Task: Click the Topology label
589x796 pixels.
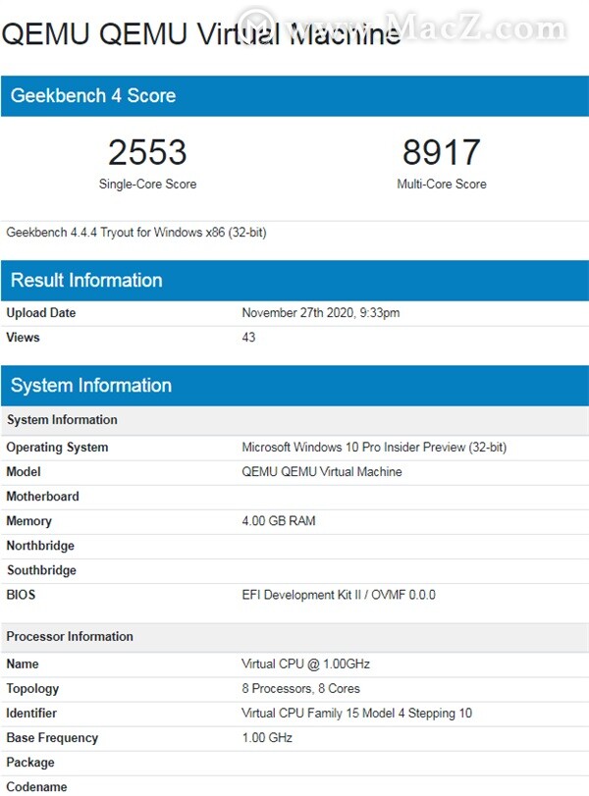Action: pyautogui.click(x=32, y=689)
